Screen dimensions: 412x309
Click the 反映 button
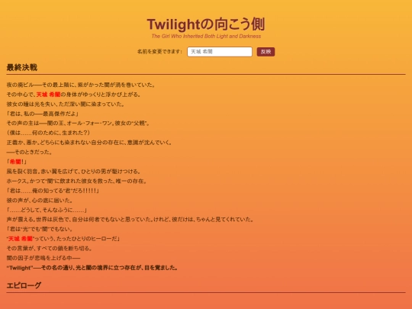[x=266, y=52]
